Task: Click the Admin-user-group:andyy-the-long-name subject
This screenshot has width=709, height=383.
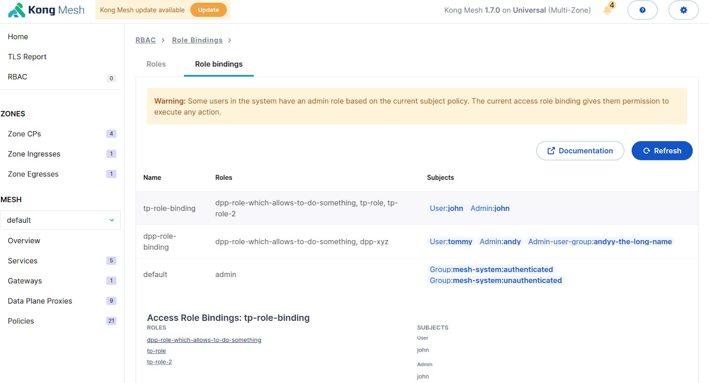Action: click(600, 241)
